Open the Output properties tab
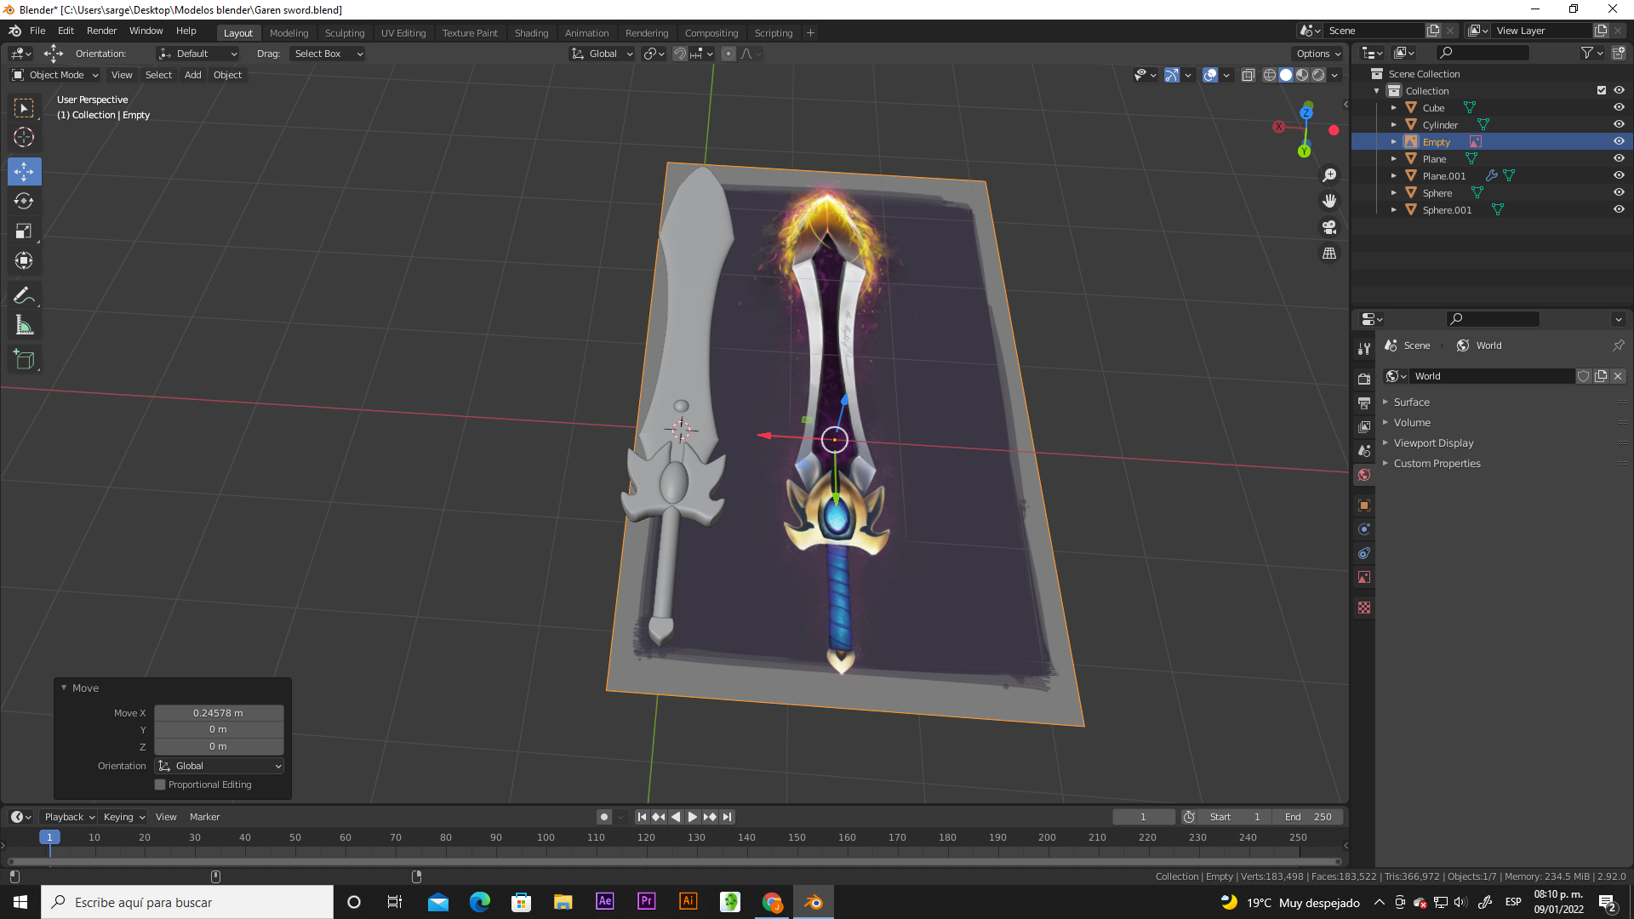Image resolution: width=1634 pixels, height=919 pixels. [1364, 402]
